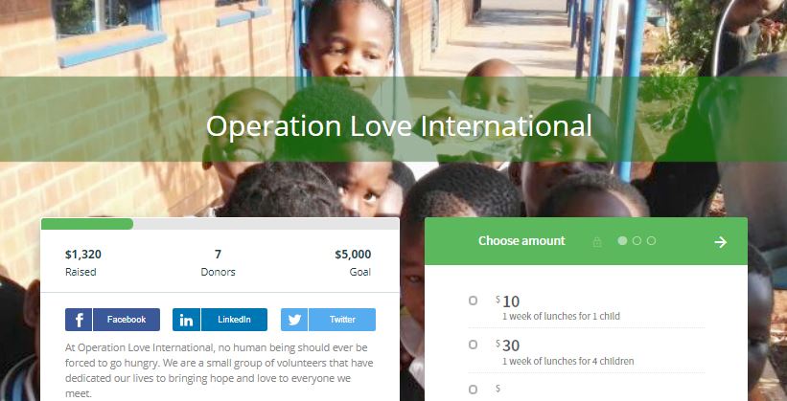Click the Twitter bird icon
The height and width of the screenshot is (401, 787).
coord(294,320)
